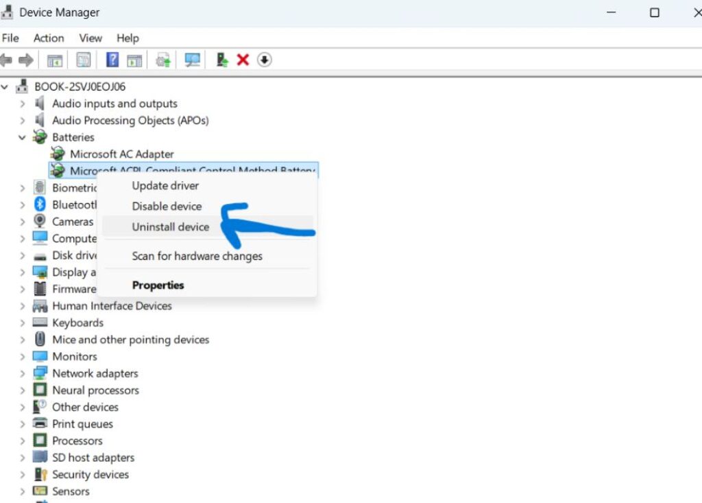Image resolution: width=702 pixels, height=503 pixels.
Task: Open the Help menu
Action: tap(128, 38)
